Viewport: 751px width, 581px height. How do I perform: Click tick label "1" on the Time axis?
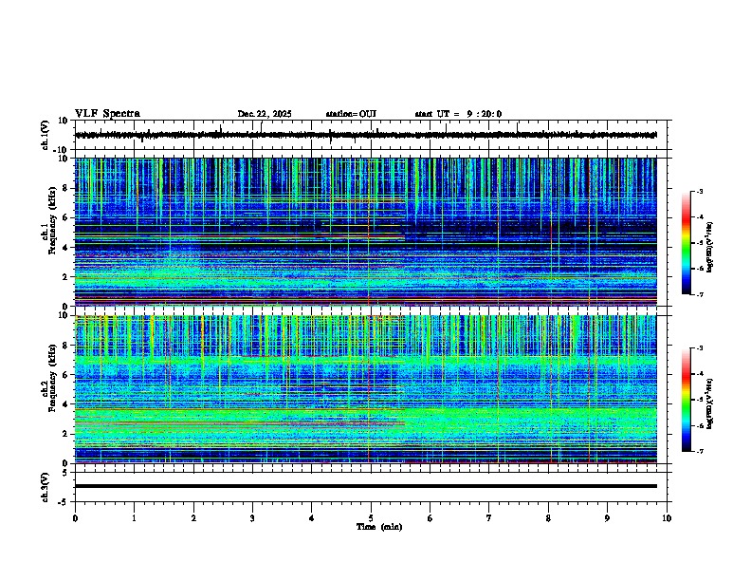[x=134, y=518]
